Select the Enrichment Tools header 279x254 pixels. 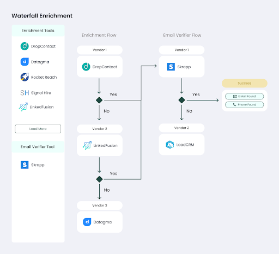pyautogui.click(x=38, y=31)
